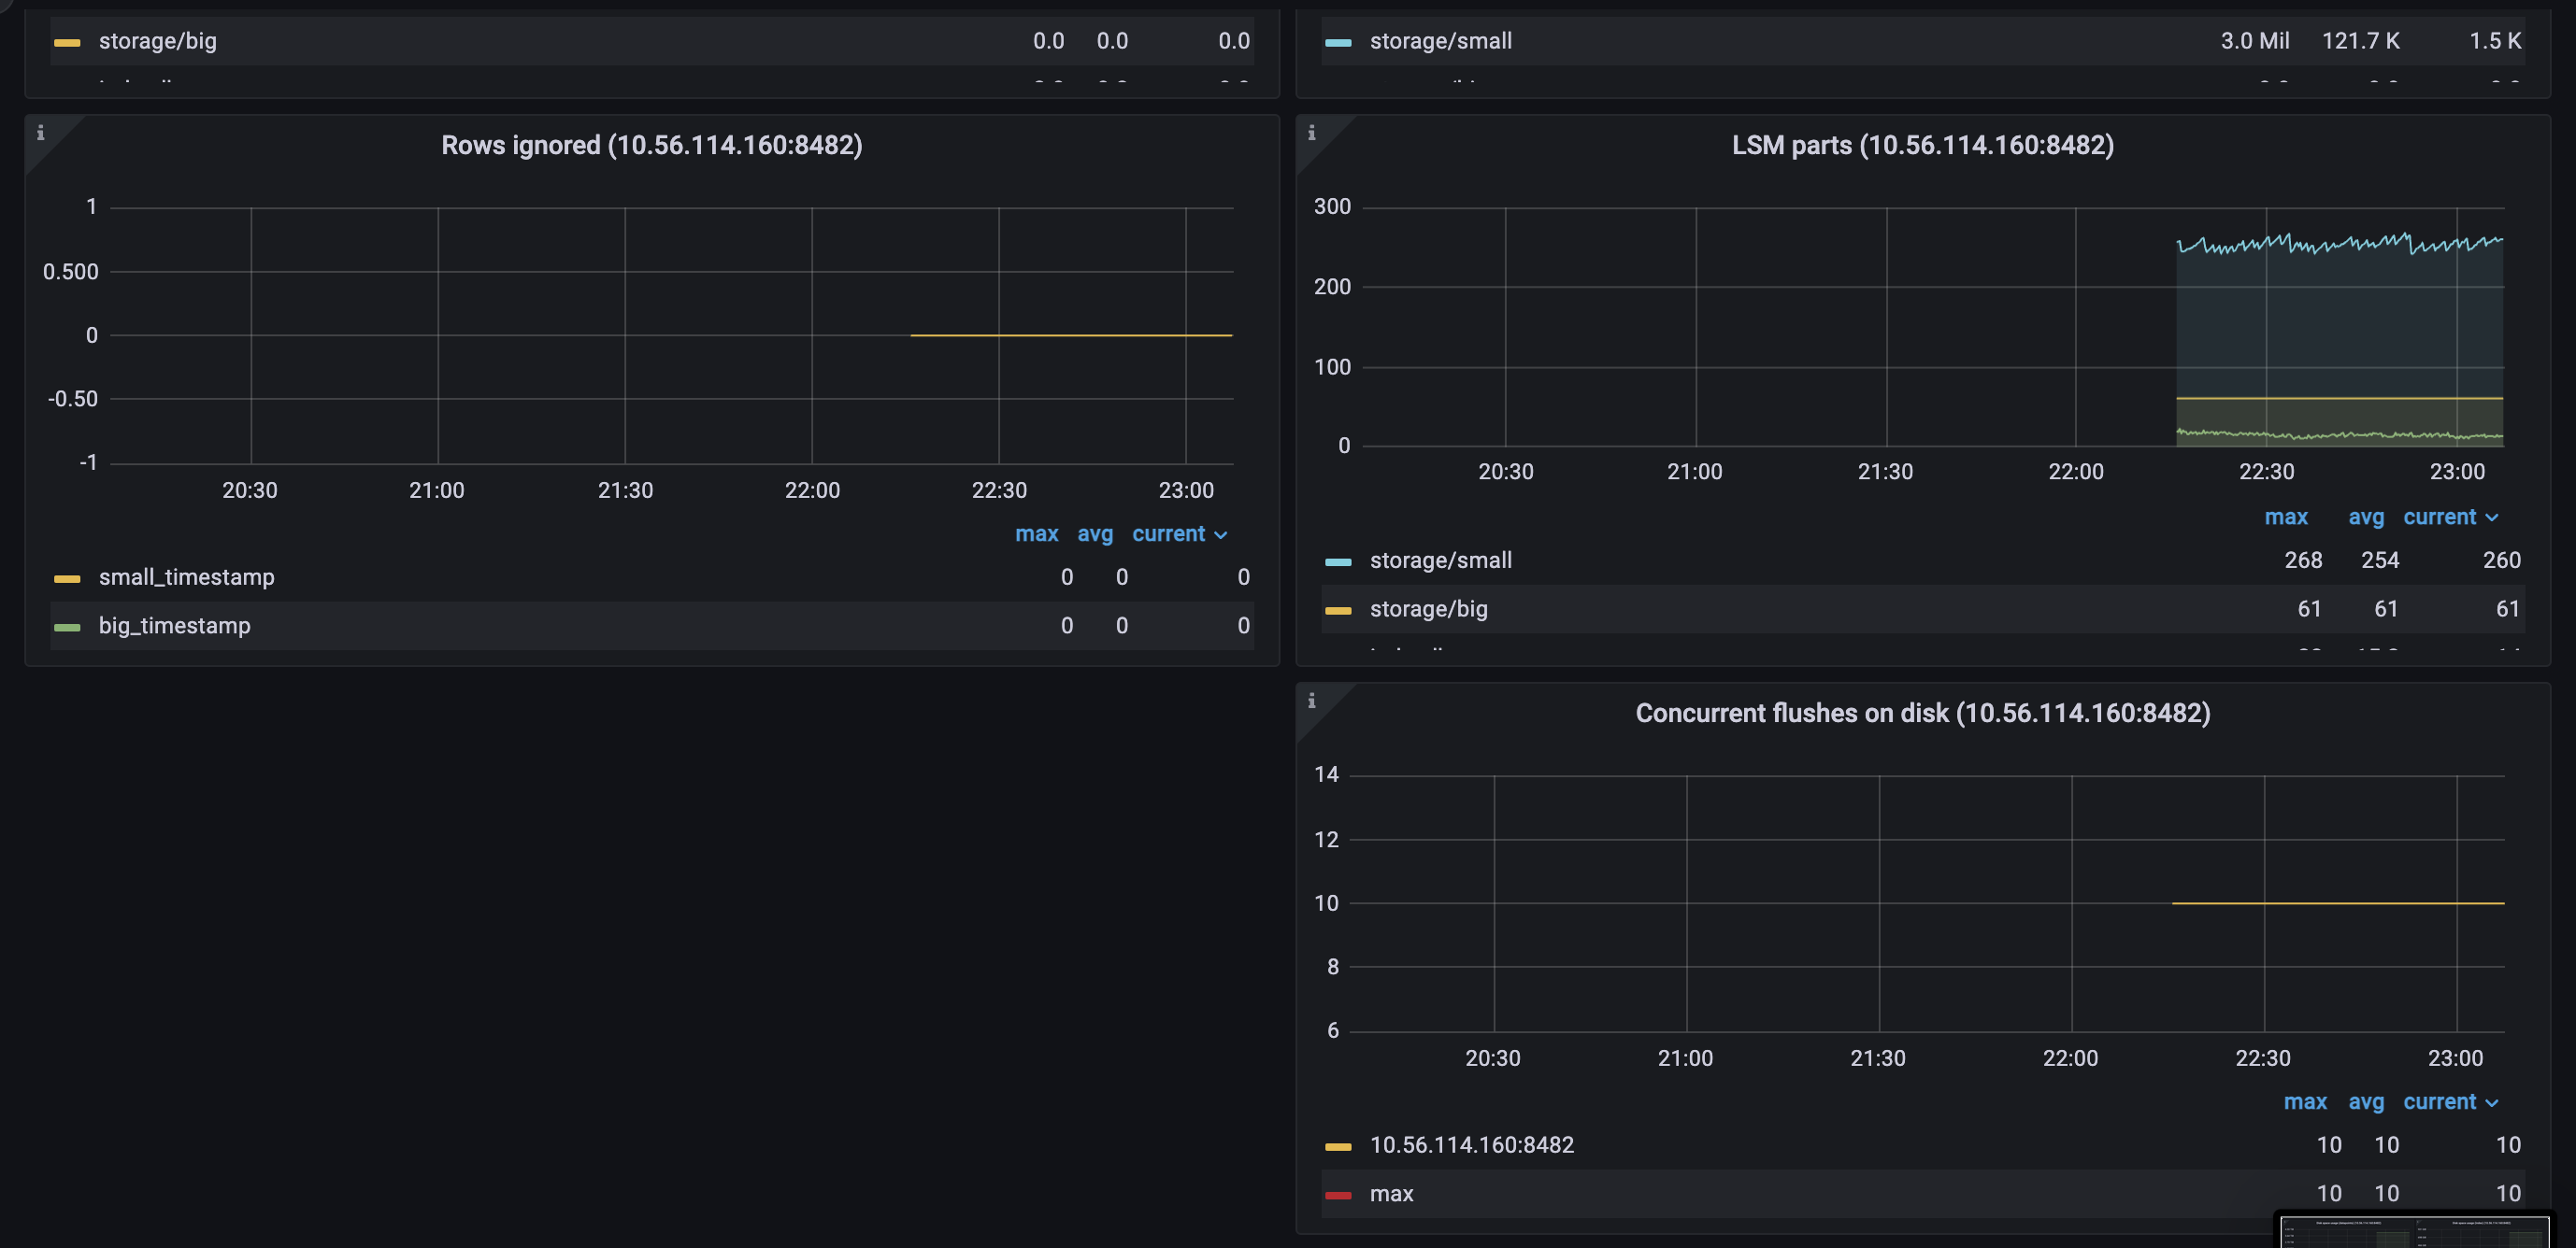The height and width of the screenshot is (1248, 2576).
Task: Open Concurrent flushes on disk title menu
Action: click(x=1922, y=714)
